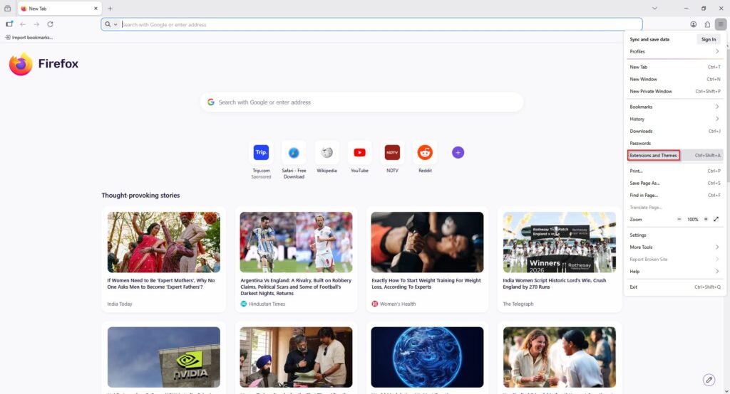This screenshot has width=730, height=394.
Task: Click the purple add shortcut button
Action: (x=458, y=152)
